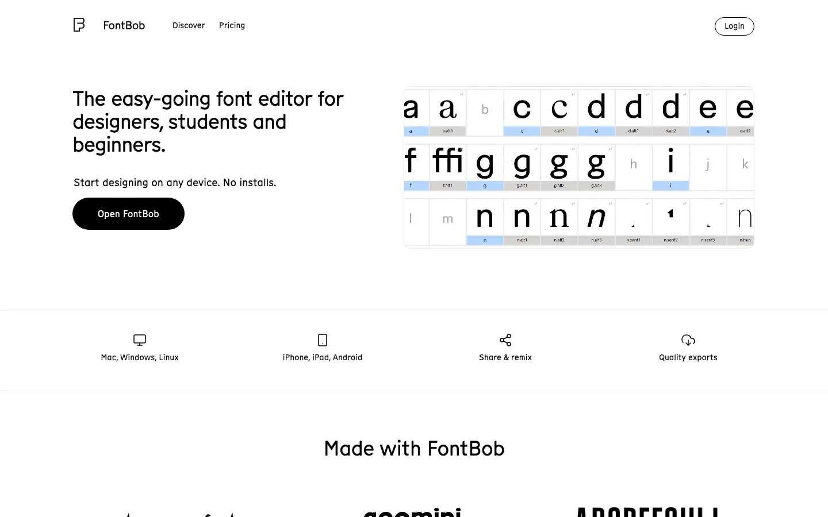Viewport: 828px width, 517px height.
Task: Click the desktop monitor icon
Action: click(140, 340)
